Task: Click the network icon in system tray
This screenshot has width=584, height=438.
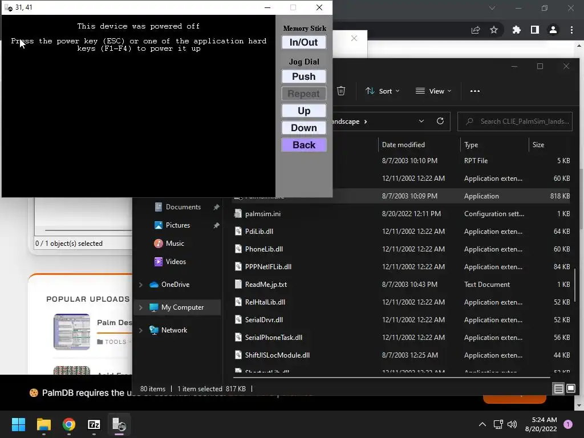Action: (x=498, y=424)
